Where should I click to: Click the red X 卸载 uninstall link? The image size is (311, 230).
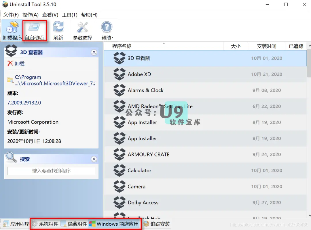pos(16,63)
